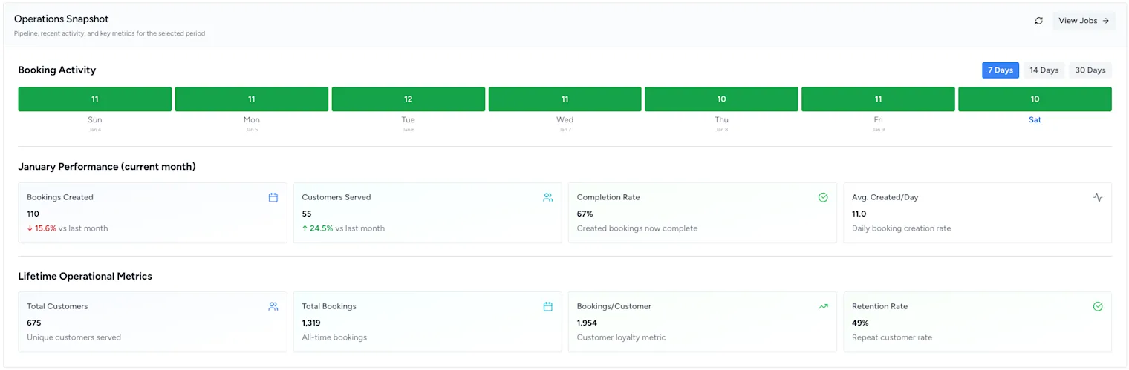Click the activity pulse icon in Avg. Created/Day
The height and width of the screenshot is (370, 1129).
click(x=1098, y=197)
